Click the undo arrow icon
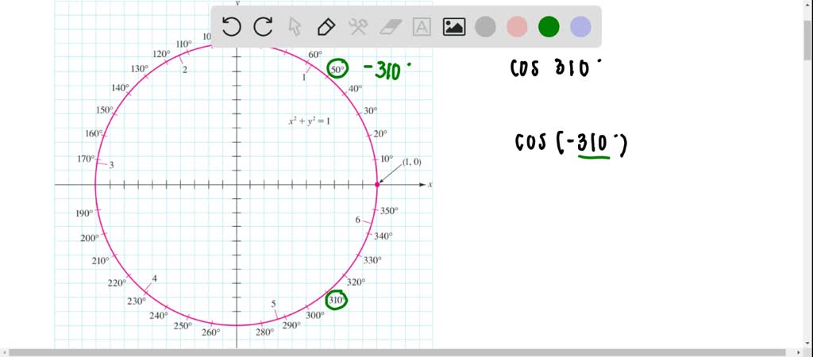Image resolution: width=813 pixels, height=357 pixels. click(231, 27)
